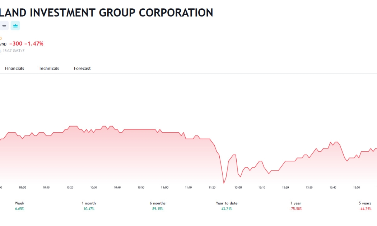Click the 15:37 GMT+7 timestamp
Viewport: 377px width, 226px height.
point(14,51)
